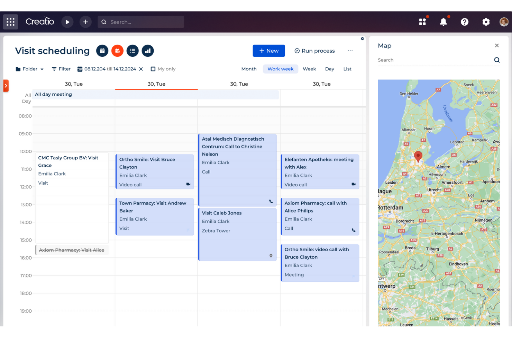Click Eindhoven on the map
The width and height of the screenshot is (512, 342).
458,264
